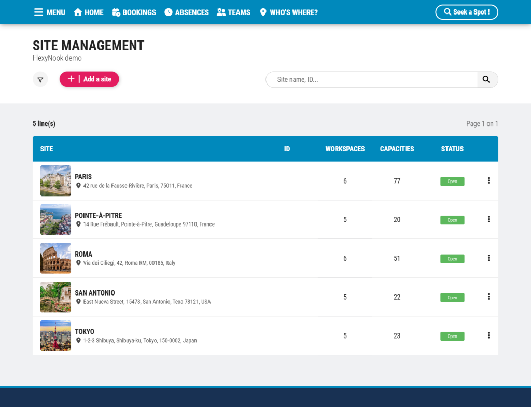This screenshot has width=531, height=407.
Task: Click the location pin before Roma address
Action: pos(78,263)
